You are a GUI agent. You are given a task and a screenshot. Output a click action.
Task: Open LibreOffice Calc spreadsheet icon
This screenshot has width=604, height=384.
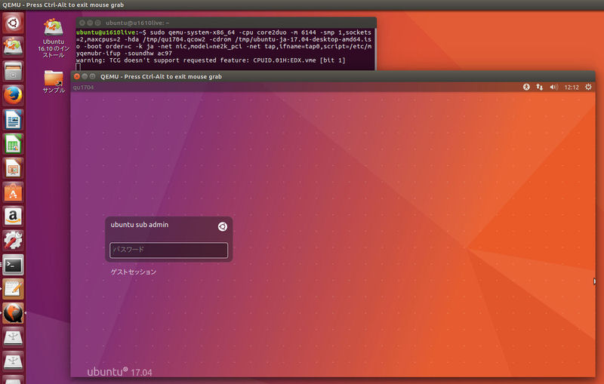pos(13,144)
